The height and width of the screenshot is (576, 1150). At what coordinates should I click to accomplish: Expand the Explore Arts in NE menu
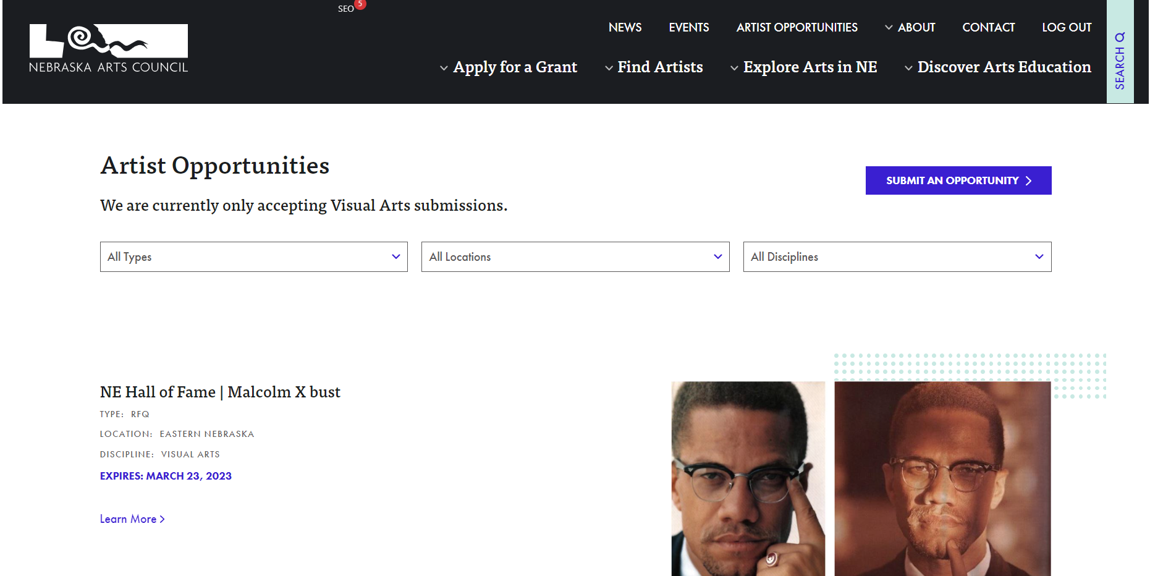(x=803, y=67)
